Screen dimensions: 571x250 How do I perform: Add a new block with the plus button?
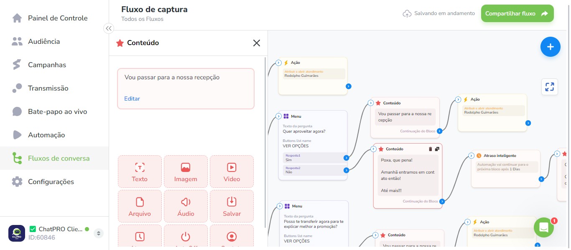pos(551,47)
